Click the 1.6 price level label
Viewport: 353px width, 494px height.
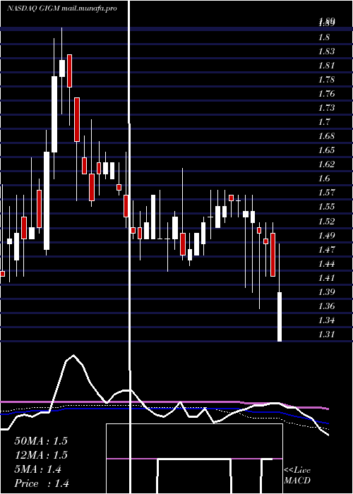click(x=324, y=179)
